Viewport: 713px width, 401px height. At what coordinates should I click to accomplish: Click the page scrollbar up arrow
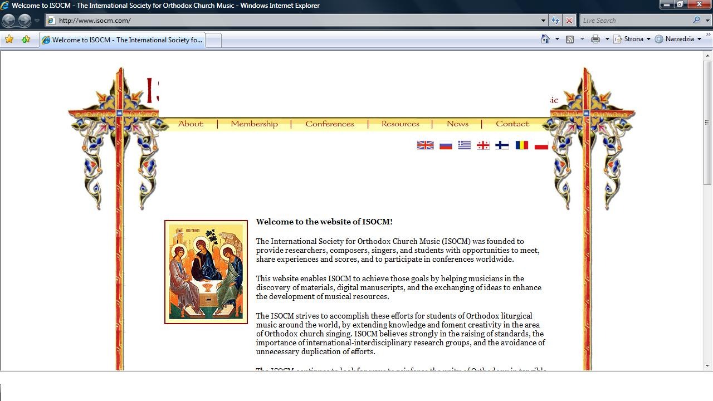[707, 55]
